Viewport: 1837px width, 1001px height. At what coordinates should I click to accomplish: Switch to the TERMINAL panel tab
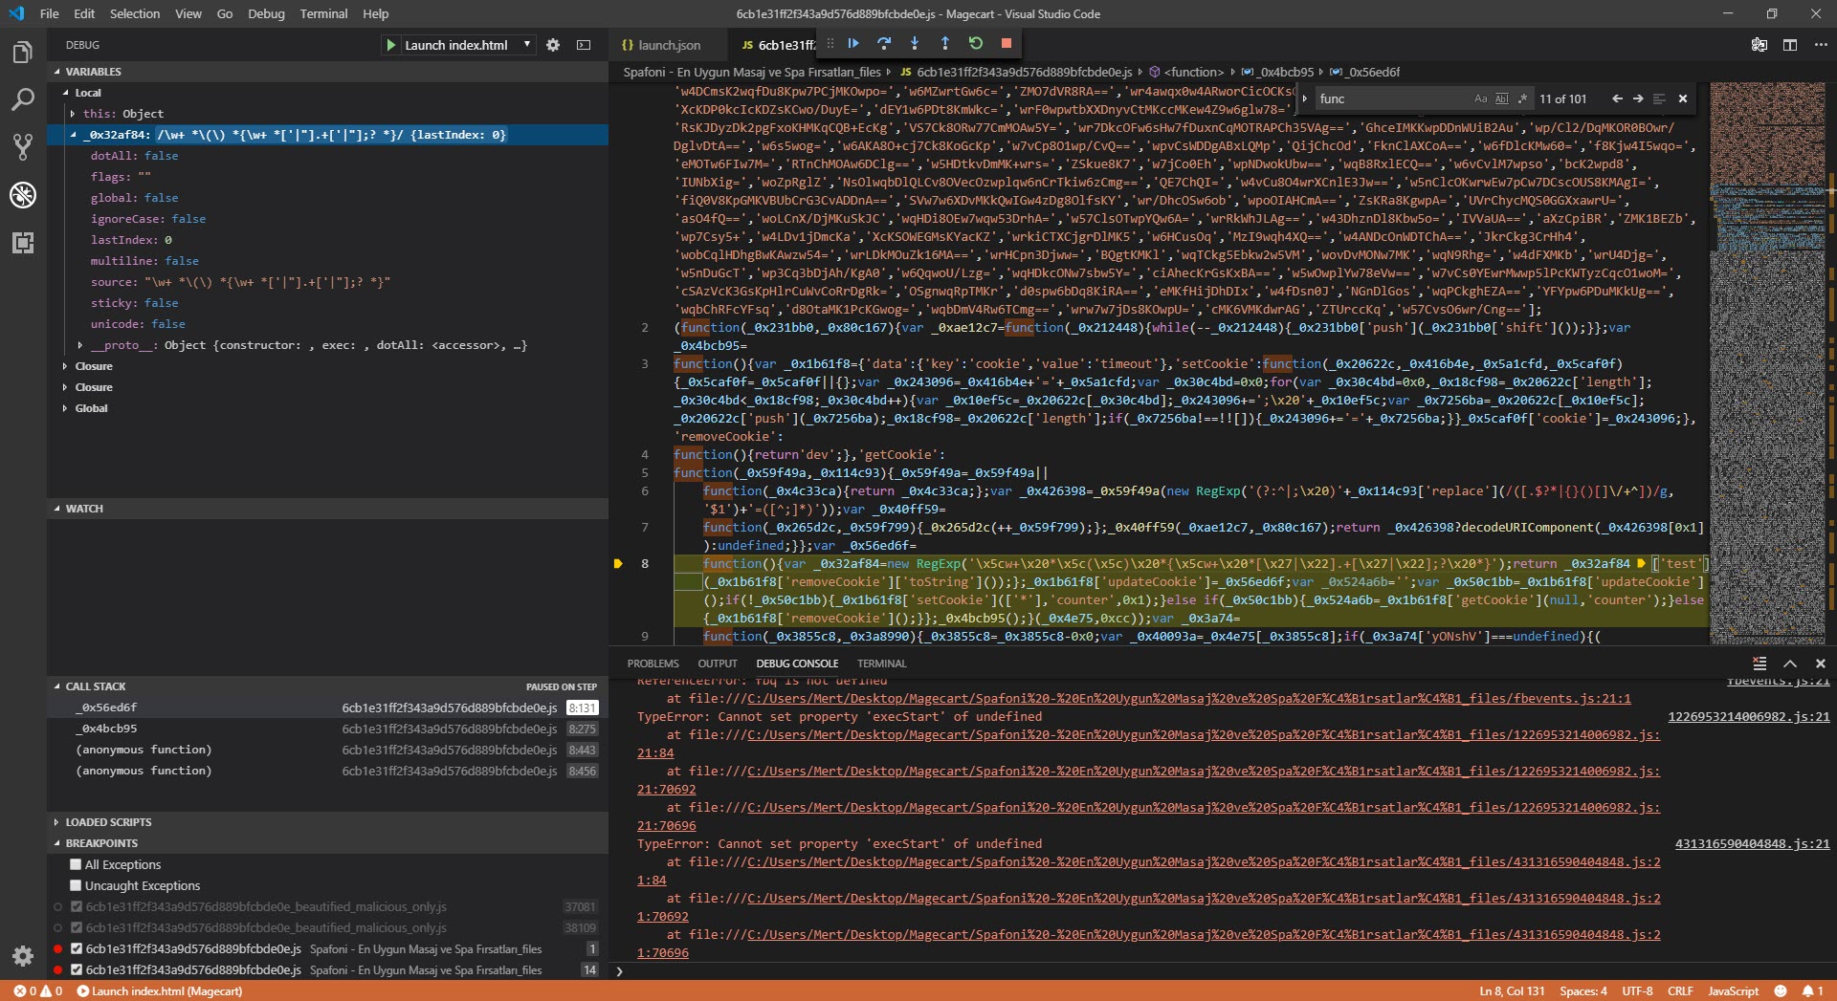882,664
